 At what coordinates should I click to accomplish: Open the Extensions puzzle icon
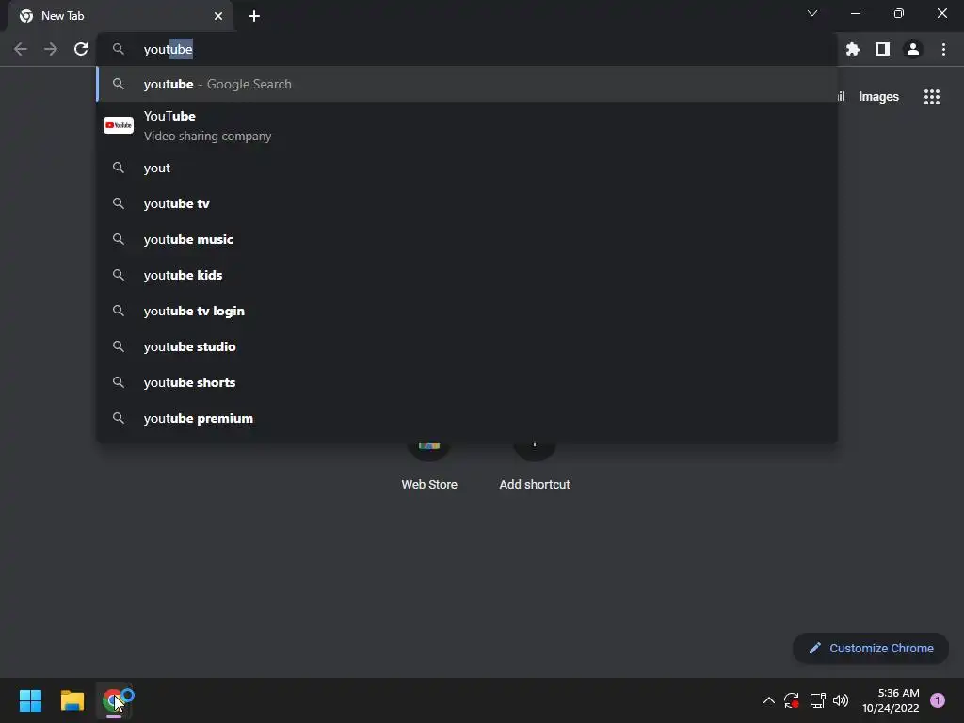853,49
